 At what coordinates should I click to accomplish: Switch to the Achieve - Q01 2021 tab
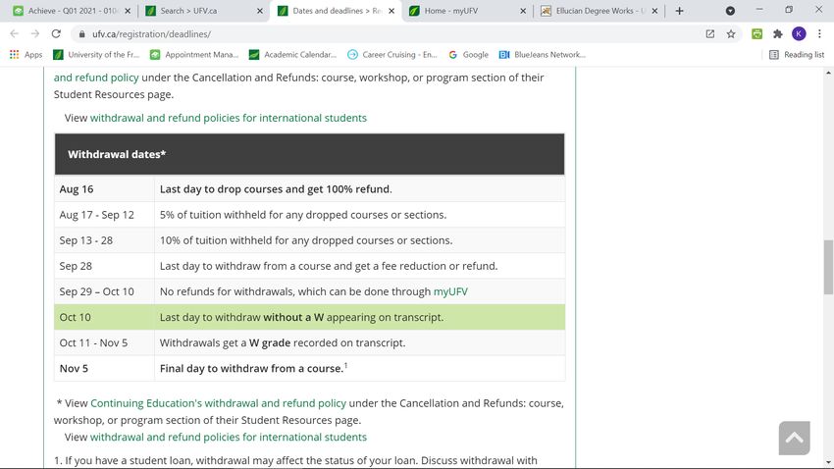click(72, 11)
